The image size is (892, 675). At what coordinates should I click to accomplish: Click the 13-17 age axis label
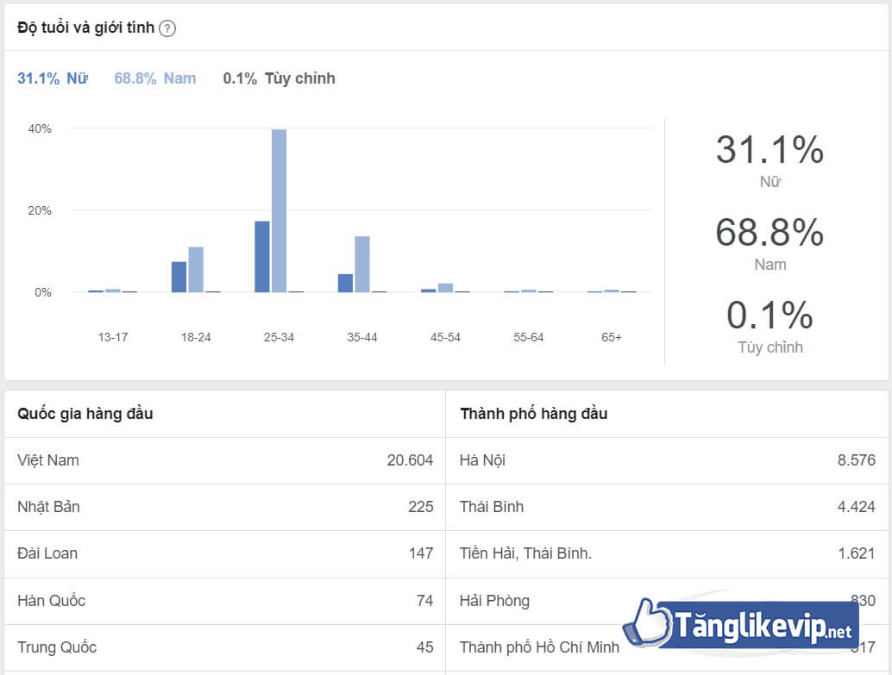click(x=113, y=337)
